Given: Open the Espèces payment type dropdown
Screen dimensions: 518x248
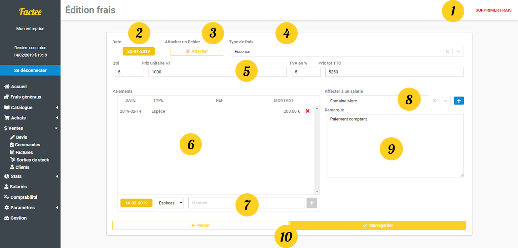Looking at the screenshot, I should pos(169,203).
